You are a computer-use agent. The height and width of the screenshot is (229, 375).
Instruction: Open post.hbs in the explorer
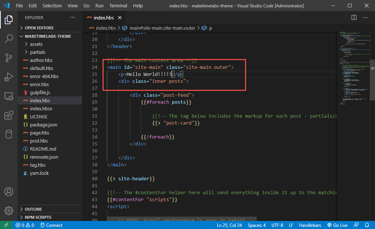pyautogui.click(x=50, y=141)
